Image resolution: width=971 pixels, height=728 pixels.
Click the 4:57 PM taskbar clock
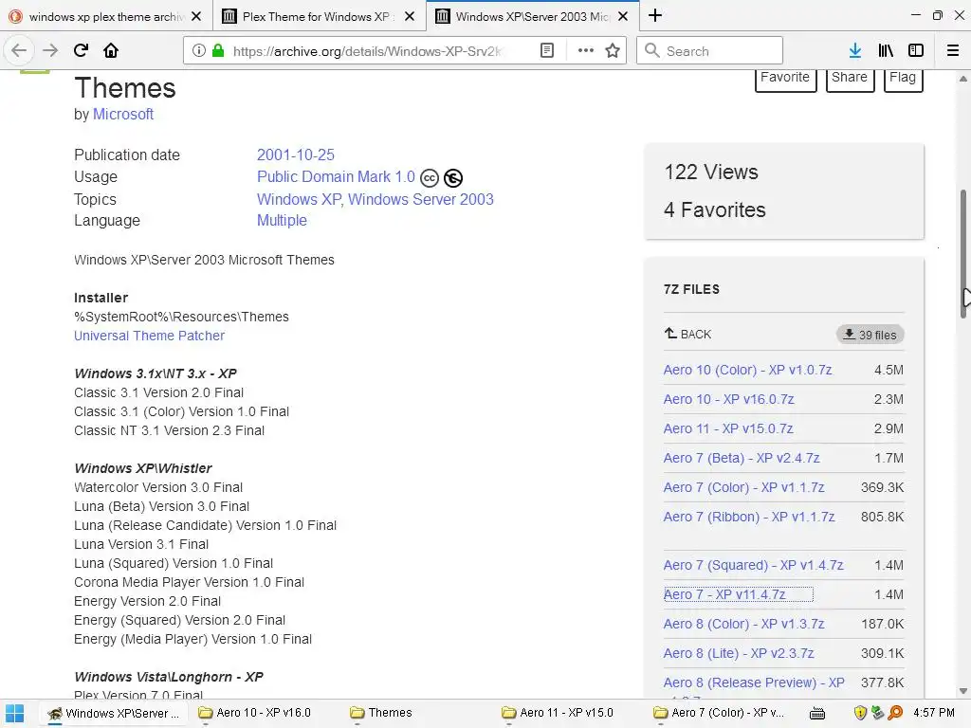click(x=934, y=713)
